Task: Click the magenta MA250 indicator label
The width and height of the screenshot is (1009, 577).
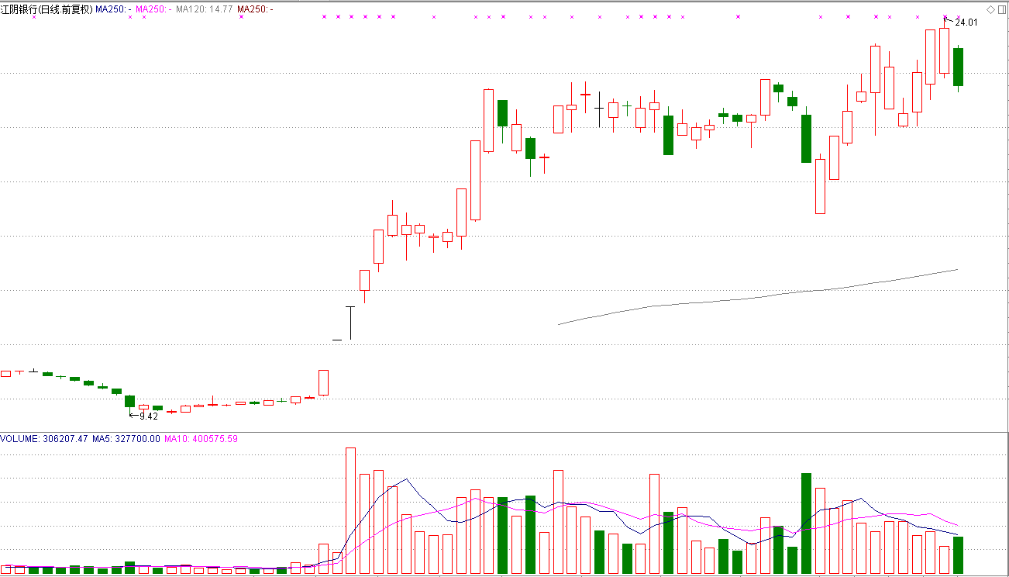Action: [x=153, y=9]
